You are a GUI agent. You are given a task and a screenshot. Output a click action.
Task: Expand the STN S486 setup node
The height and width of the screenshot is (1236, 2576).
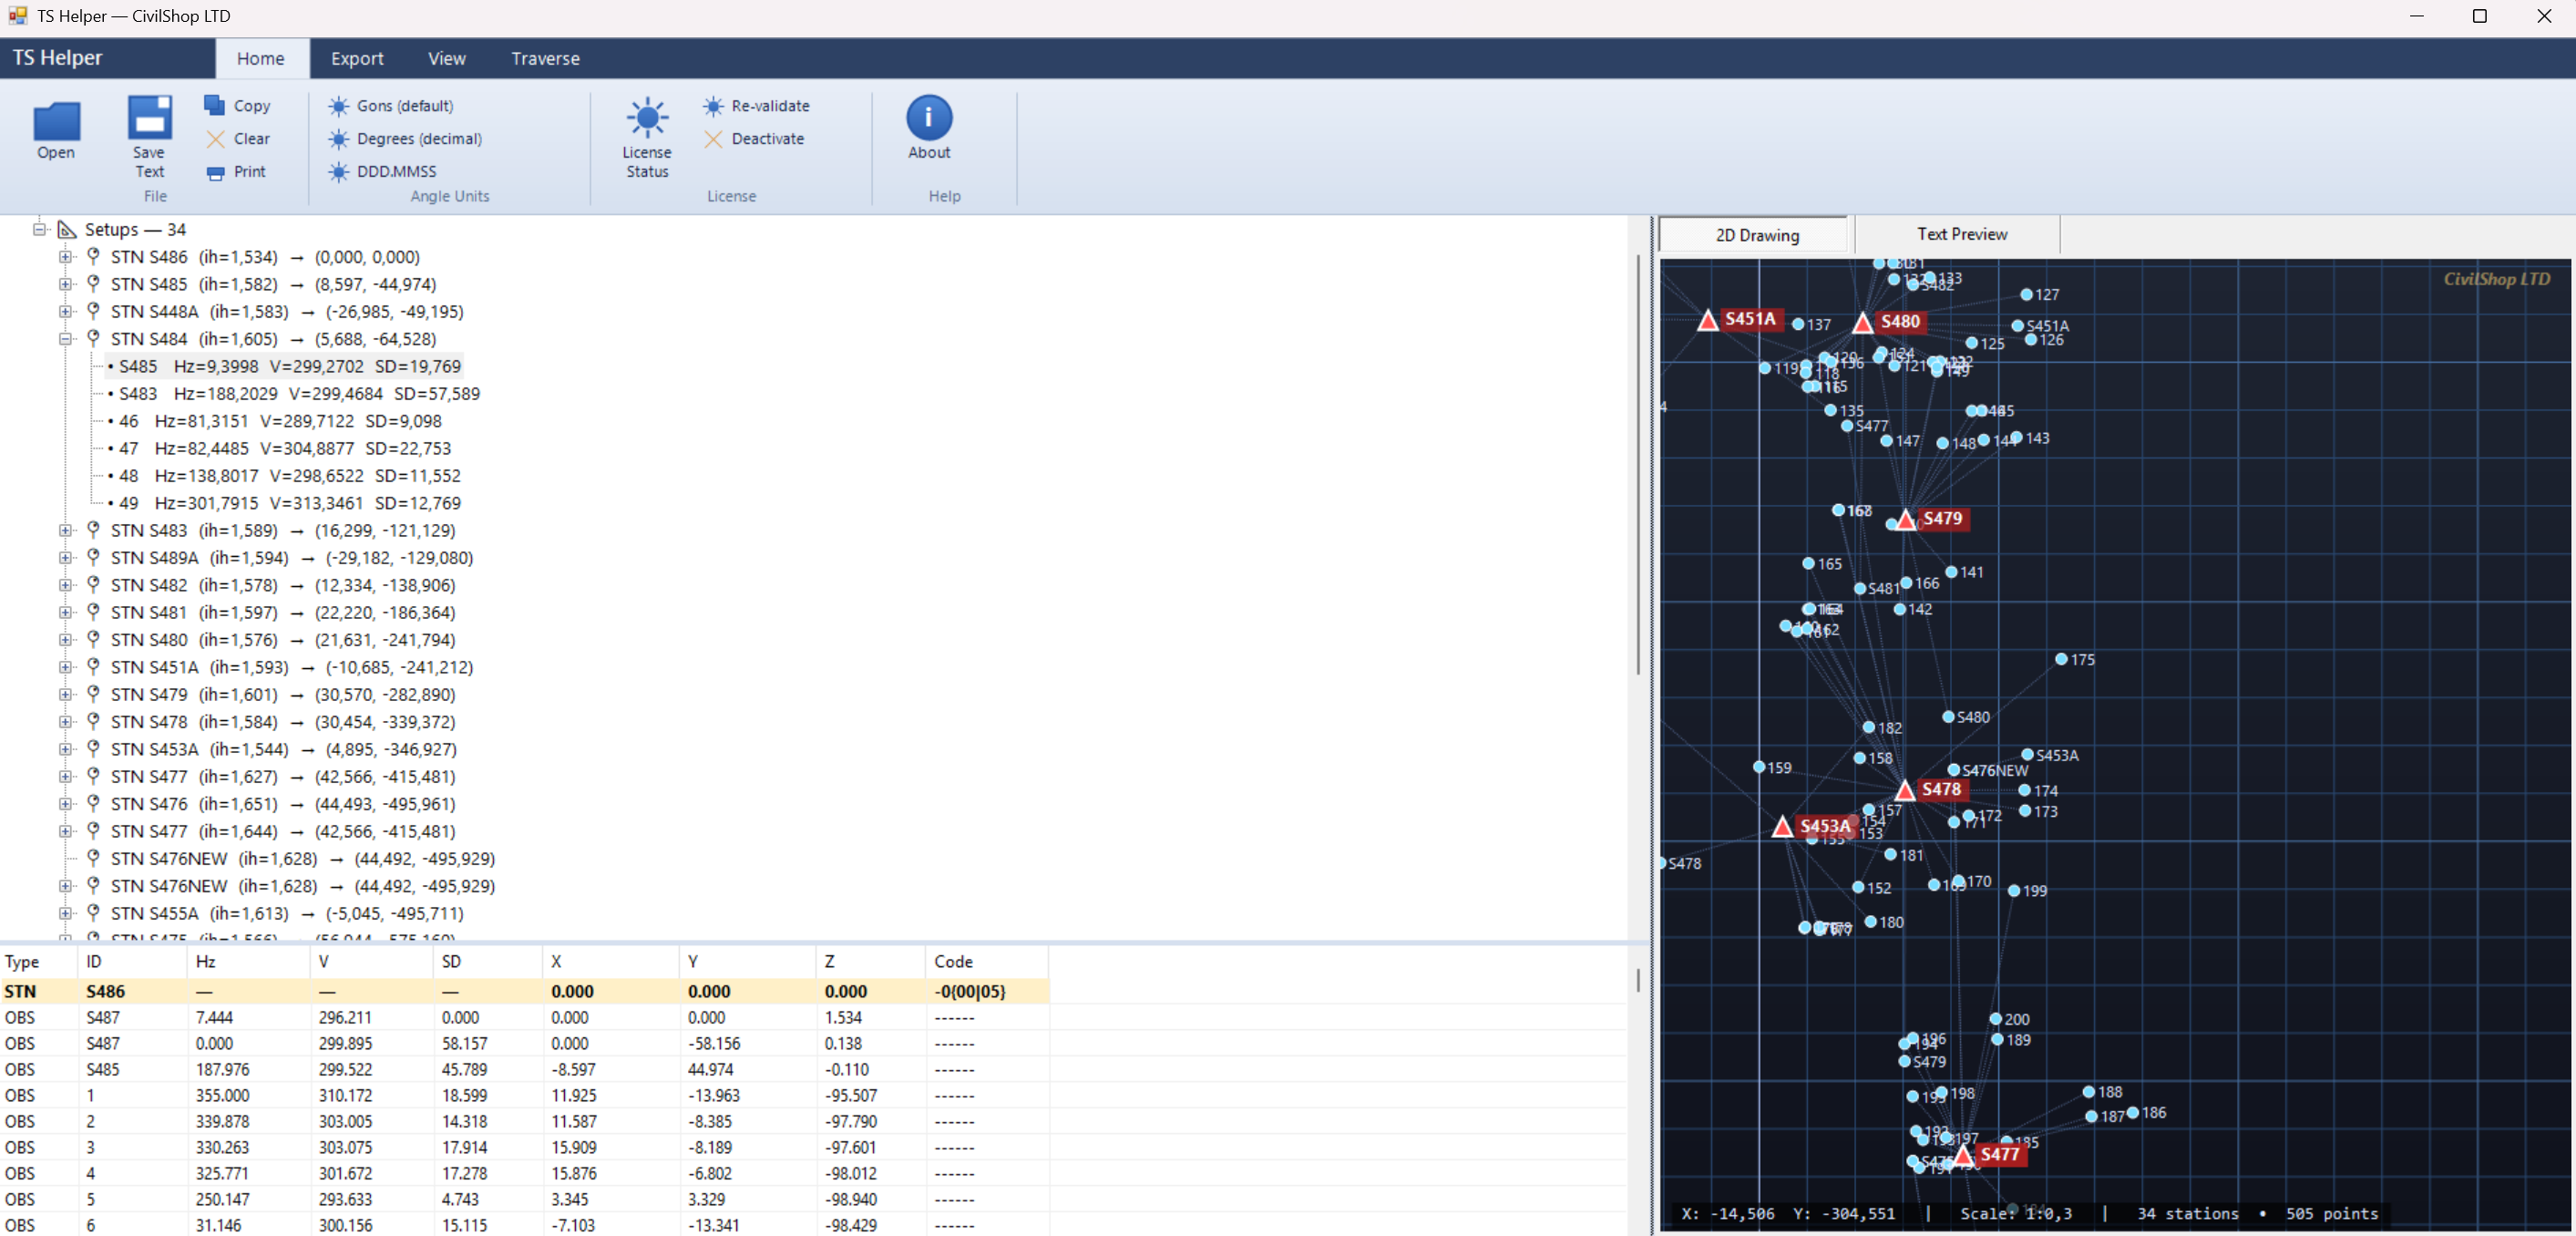tap(65, 257)
